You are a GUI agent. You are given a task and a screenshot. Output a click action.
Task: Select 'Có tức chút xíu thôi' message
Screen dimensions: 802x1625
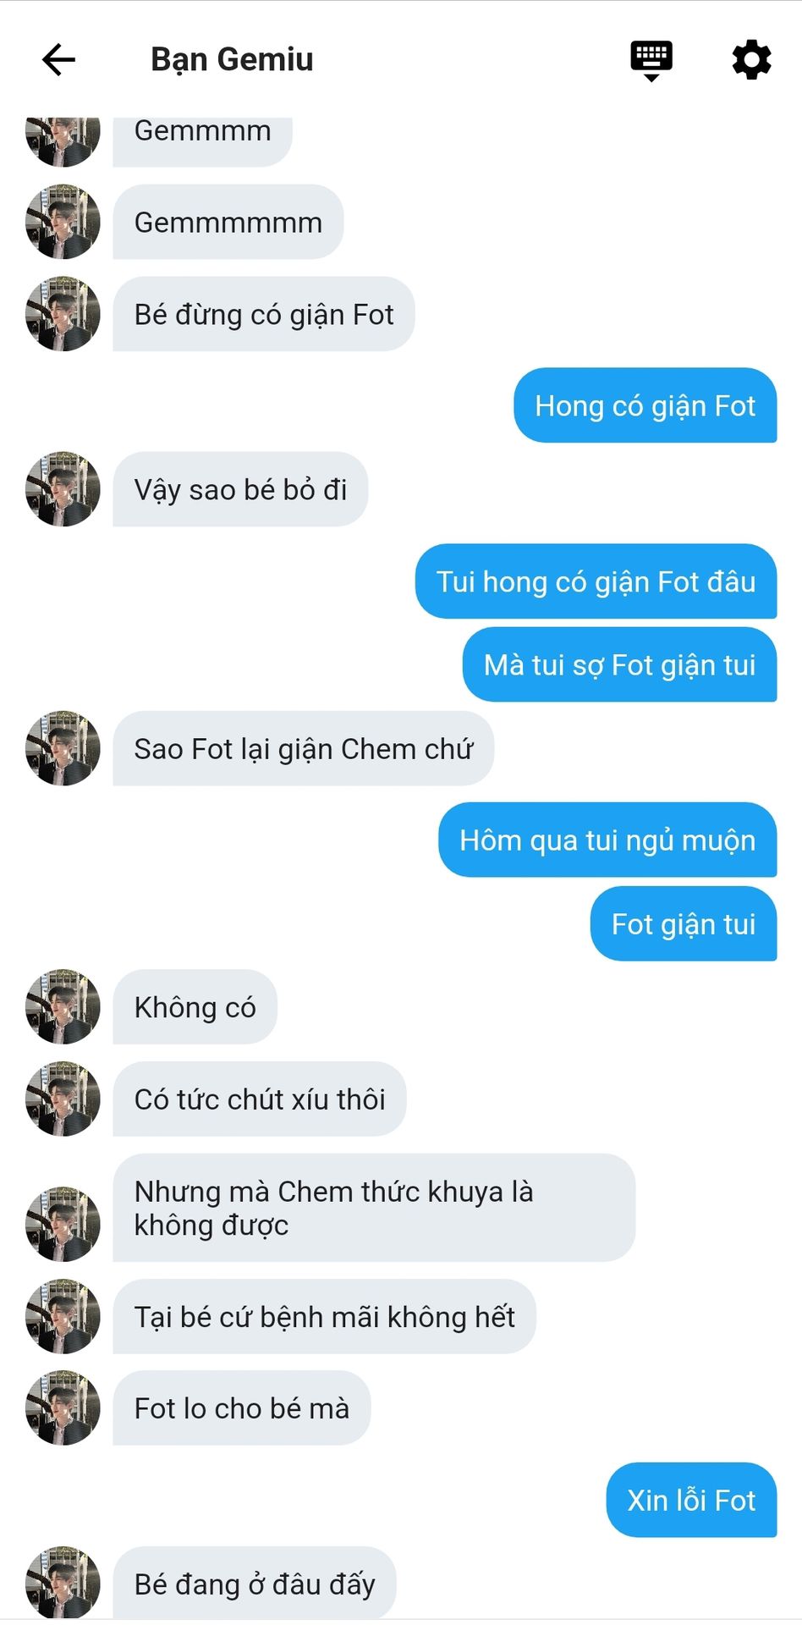(260, 1099)
